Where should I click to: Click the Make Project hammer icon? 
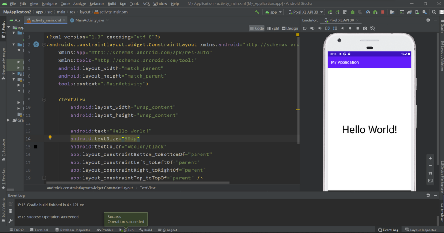click(x=257, y=12)
